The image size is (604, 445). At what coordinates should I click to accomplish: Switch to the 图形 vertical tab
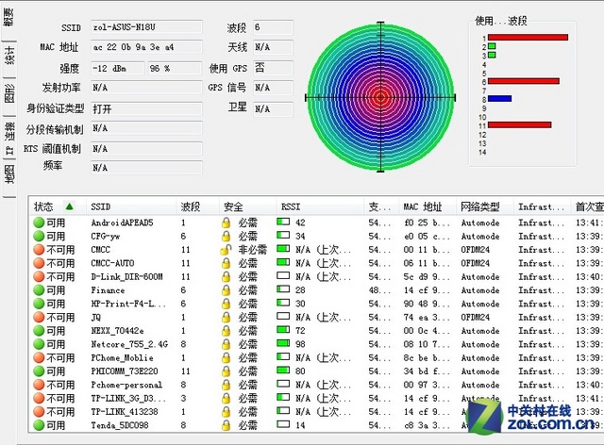coord(9,93)
